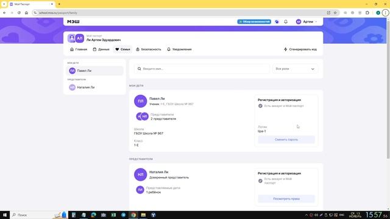Screen dimensions: 390x219
Task: Click the address bar URL
Action: pos(58,13)
